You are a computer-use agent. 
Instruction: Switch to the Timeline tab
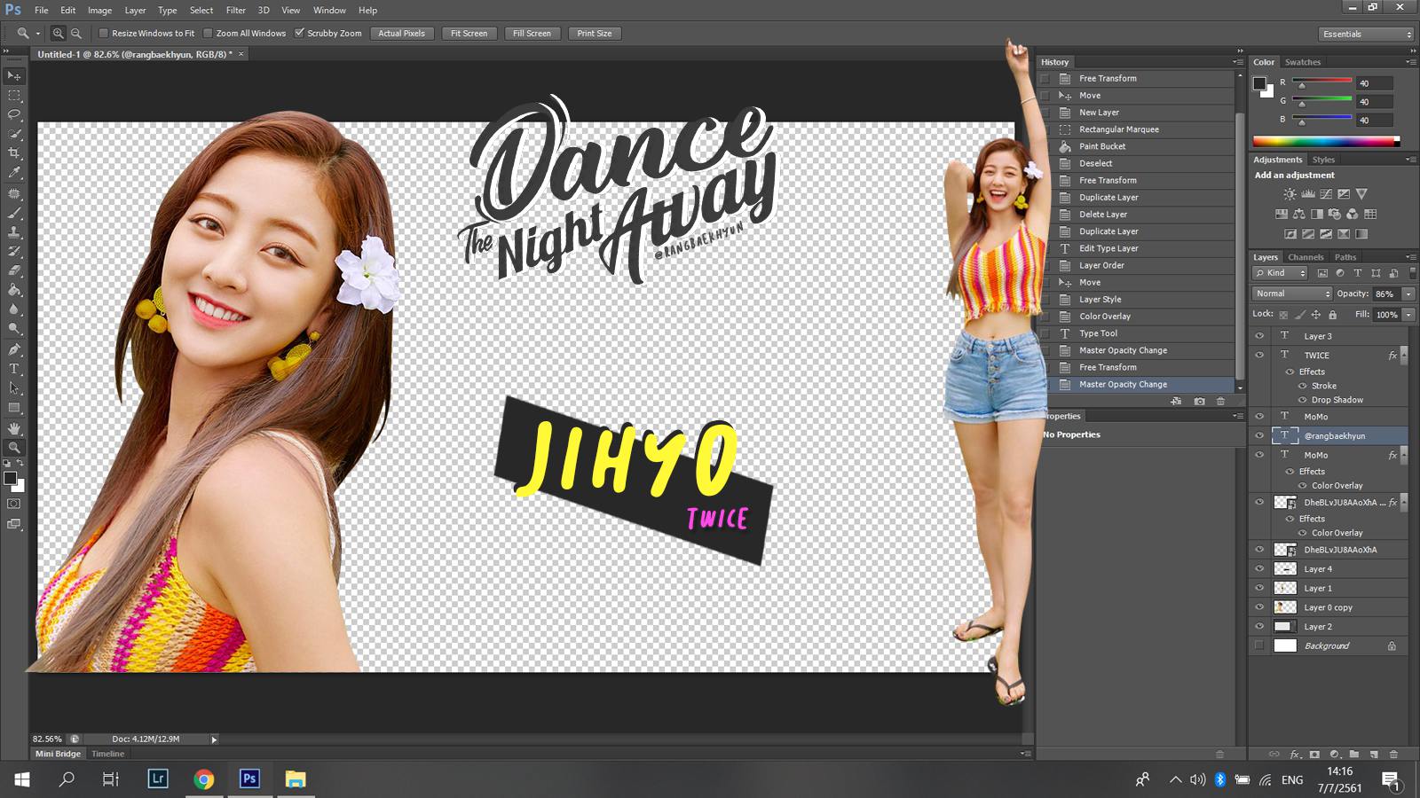click(x=107, y=754)
